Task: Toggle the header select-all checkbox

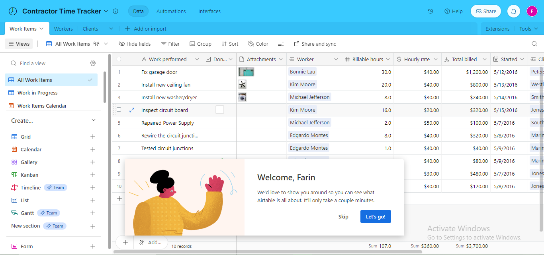Action: 118,59
